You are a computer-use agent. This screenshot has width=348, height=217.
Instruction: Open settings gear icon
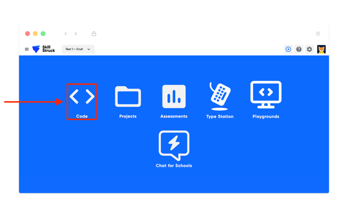(x=310, y=49)
